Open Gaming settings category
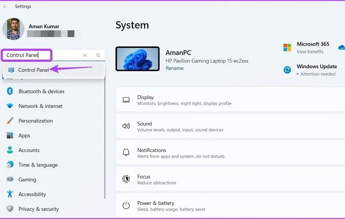This screenshot has height=219, width=345. 27,180
